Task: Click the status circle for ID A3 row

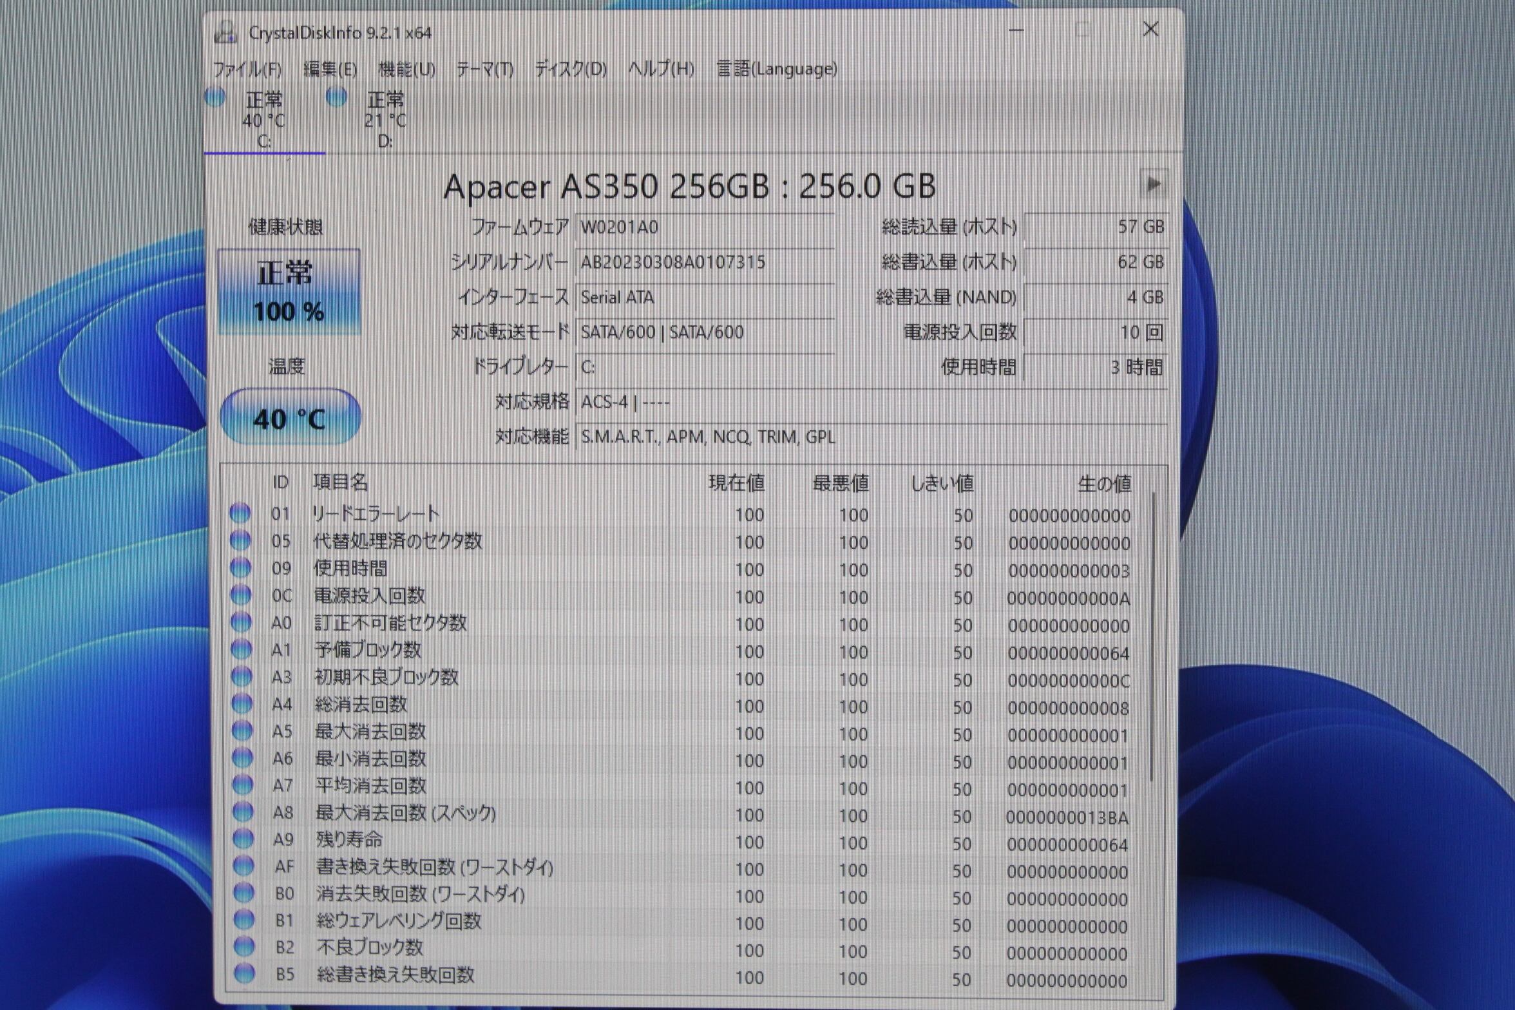Action: [x=242, y=676]
